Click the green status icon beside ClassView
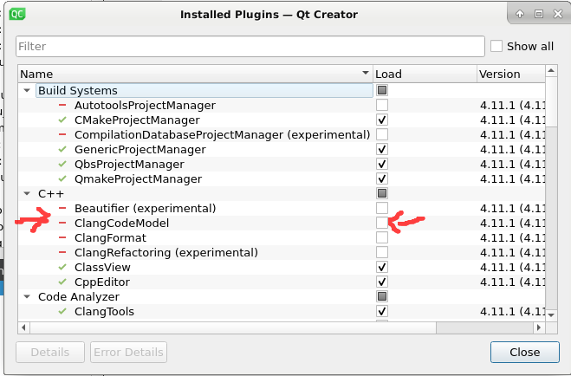The image size is (571, 376). tap(62, 267)
